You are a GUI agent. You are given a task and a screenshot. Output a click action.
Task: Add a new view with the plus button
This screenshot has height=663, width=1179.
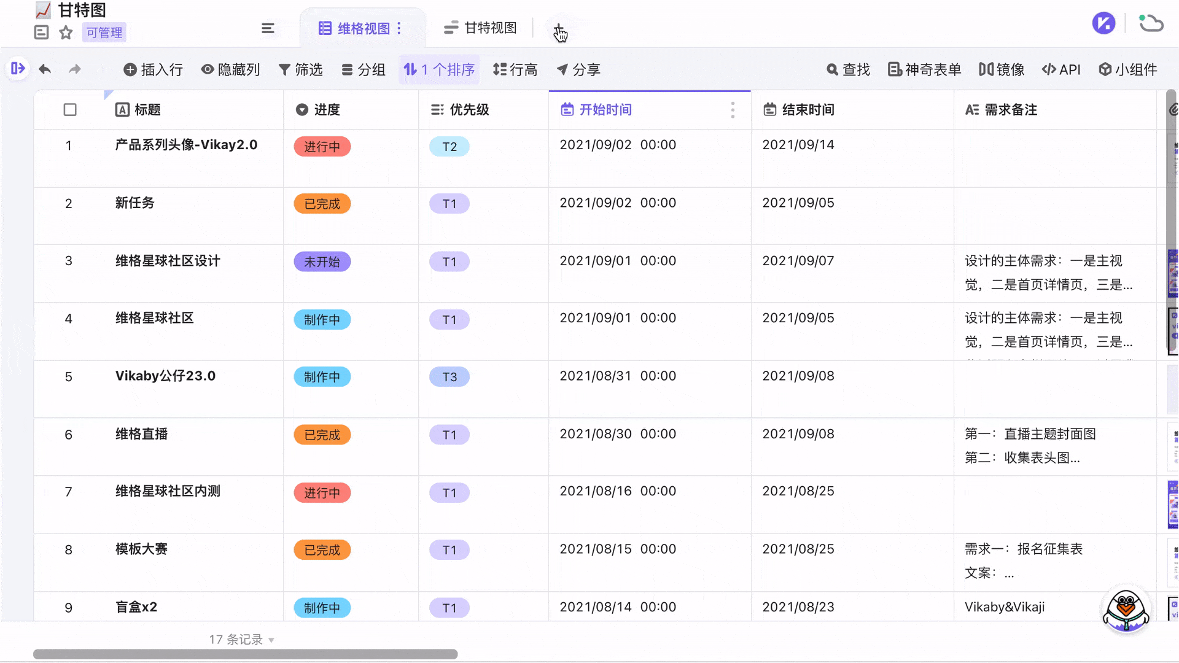(559, 28)
